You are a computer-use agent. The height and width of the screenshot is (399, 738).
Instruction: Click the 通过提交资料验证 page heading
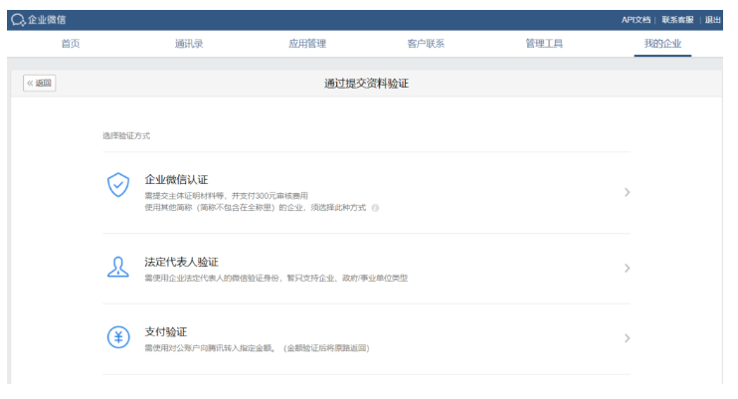tap(366, 84)
